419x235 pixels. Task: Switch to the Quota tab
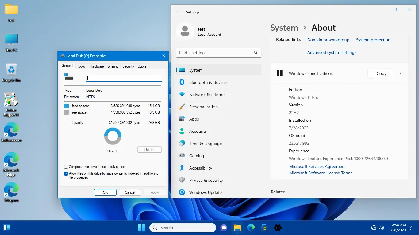(142, 66)
